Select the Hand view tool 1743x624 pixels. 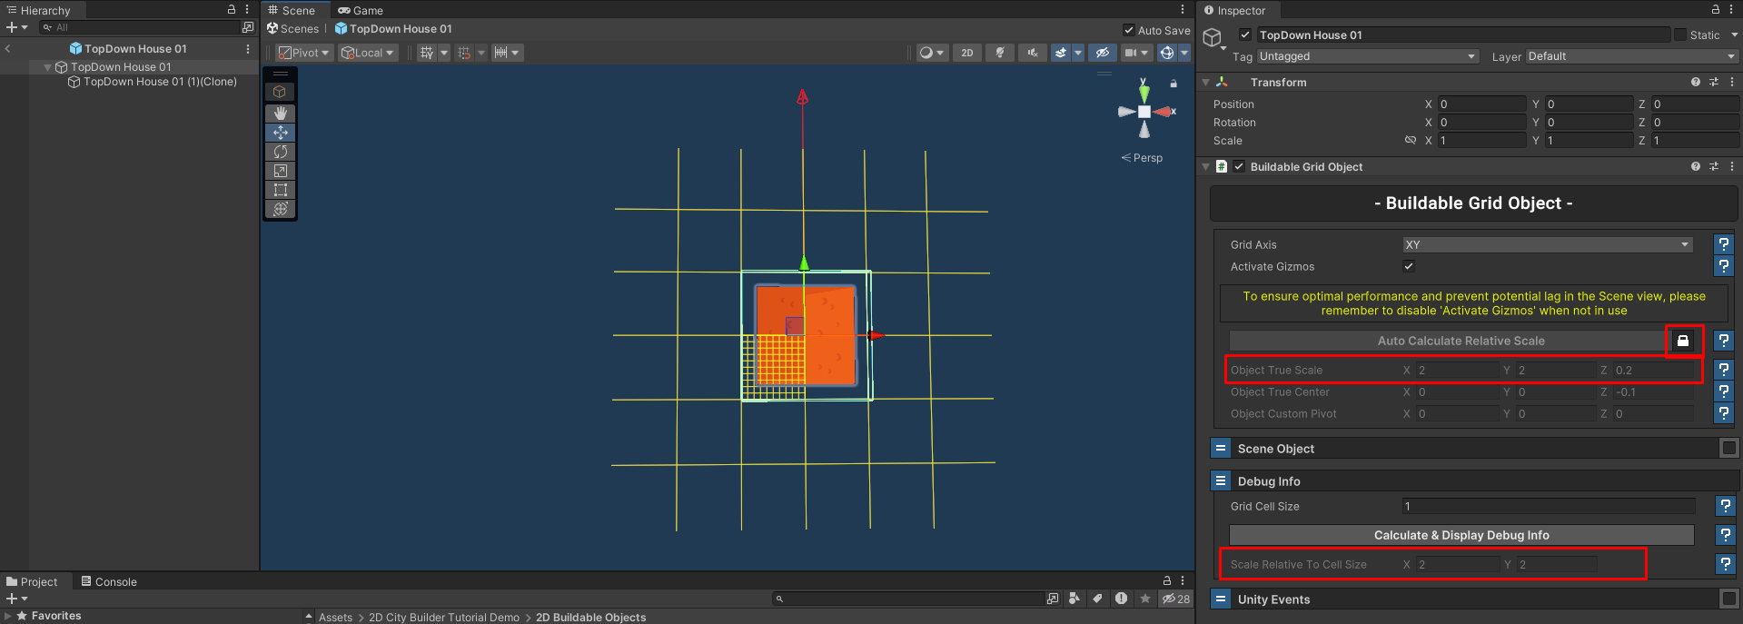280,113
